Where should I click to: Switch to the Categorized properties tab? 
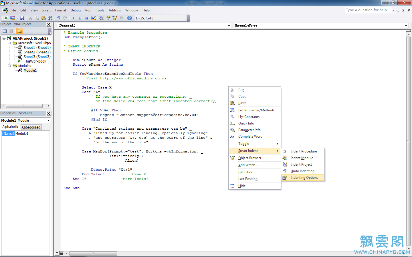31,127
